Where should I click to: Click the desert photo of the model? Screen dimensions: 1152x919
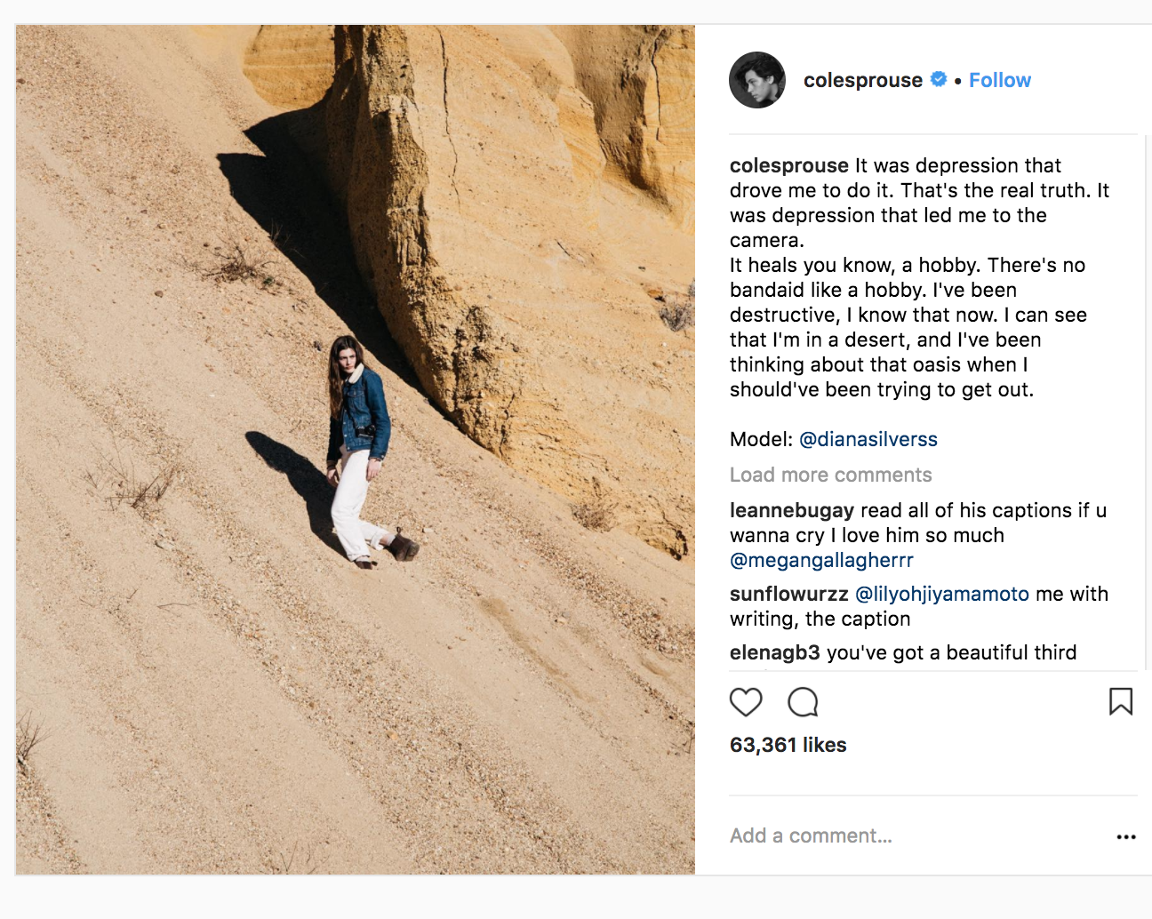pos(356,450)
